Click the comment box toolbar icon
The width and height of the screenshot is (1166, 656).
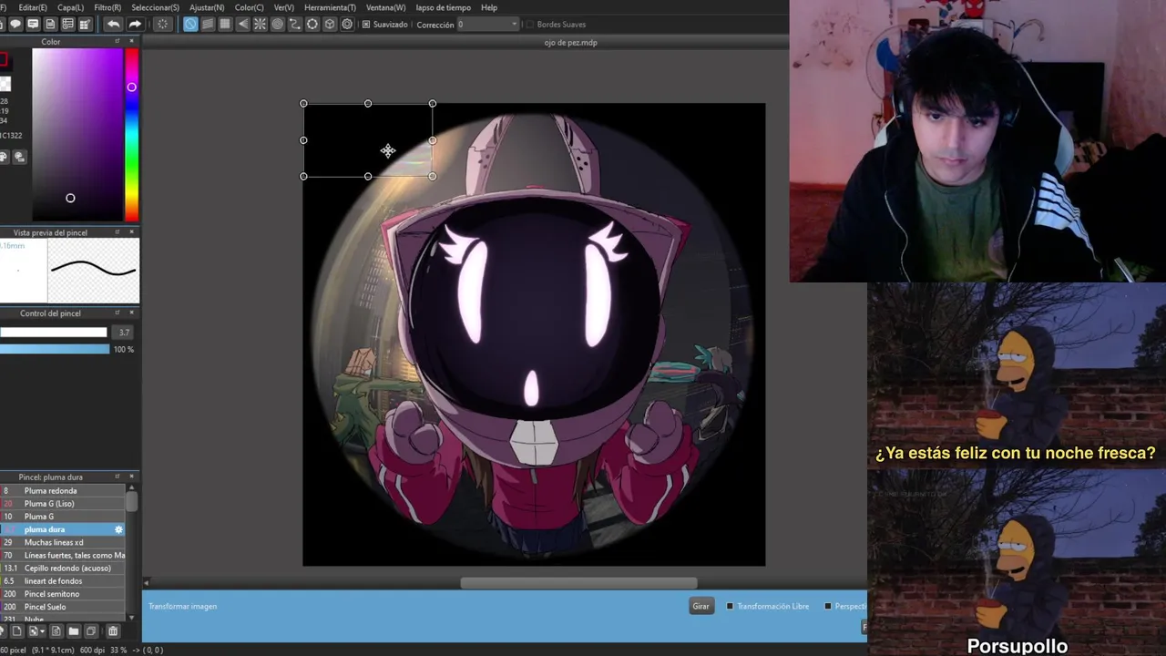click(33, 25)
